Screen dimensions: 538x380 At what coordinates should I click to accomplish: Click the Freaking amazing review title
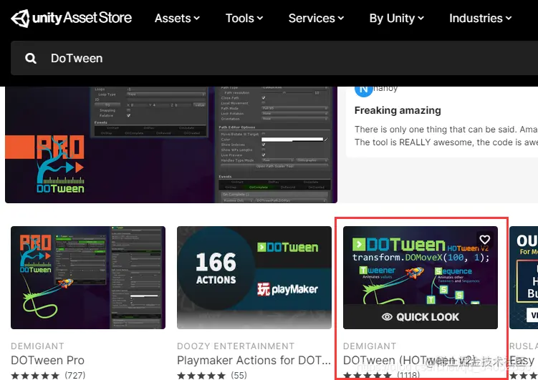pos(398,110)
